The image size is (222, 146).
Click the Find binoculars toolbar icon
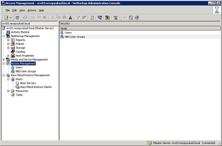pos(70,18)
